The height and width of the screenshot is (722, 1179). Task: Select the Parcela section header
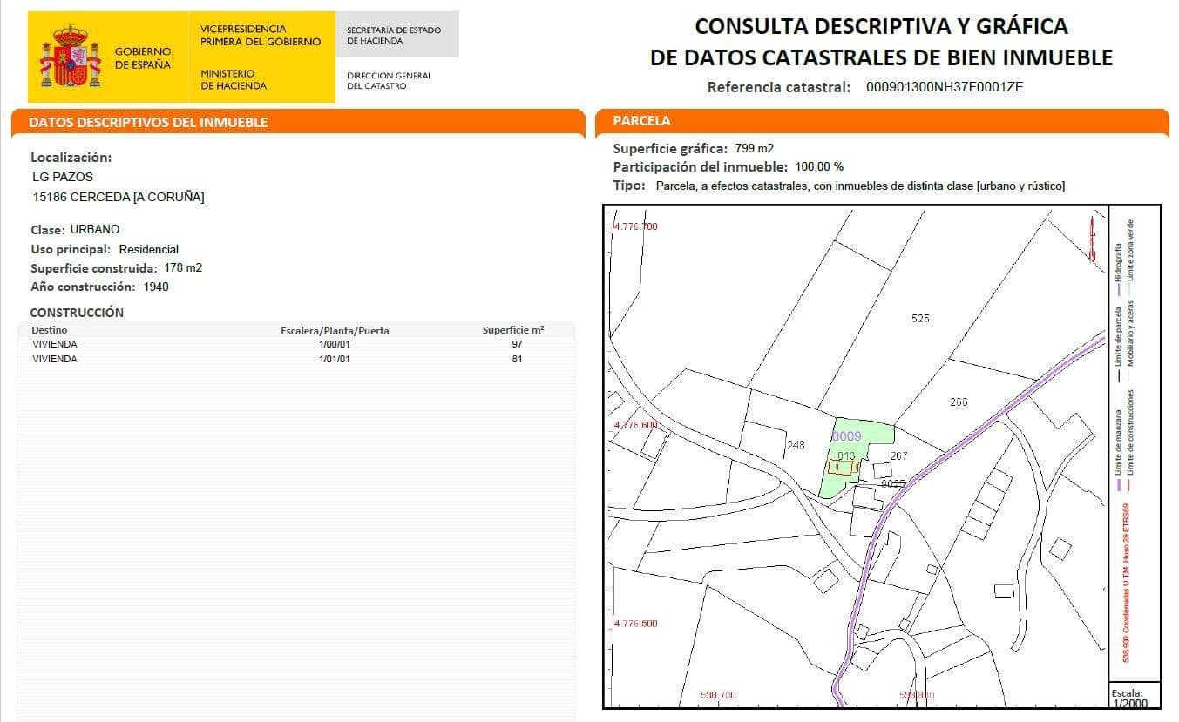pos(642,121)
